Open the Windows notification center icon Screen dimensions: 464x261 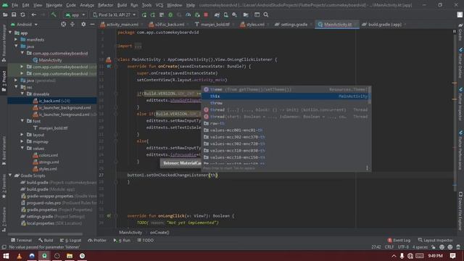pos(452,256)
